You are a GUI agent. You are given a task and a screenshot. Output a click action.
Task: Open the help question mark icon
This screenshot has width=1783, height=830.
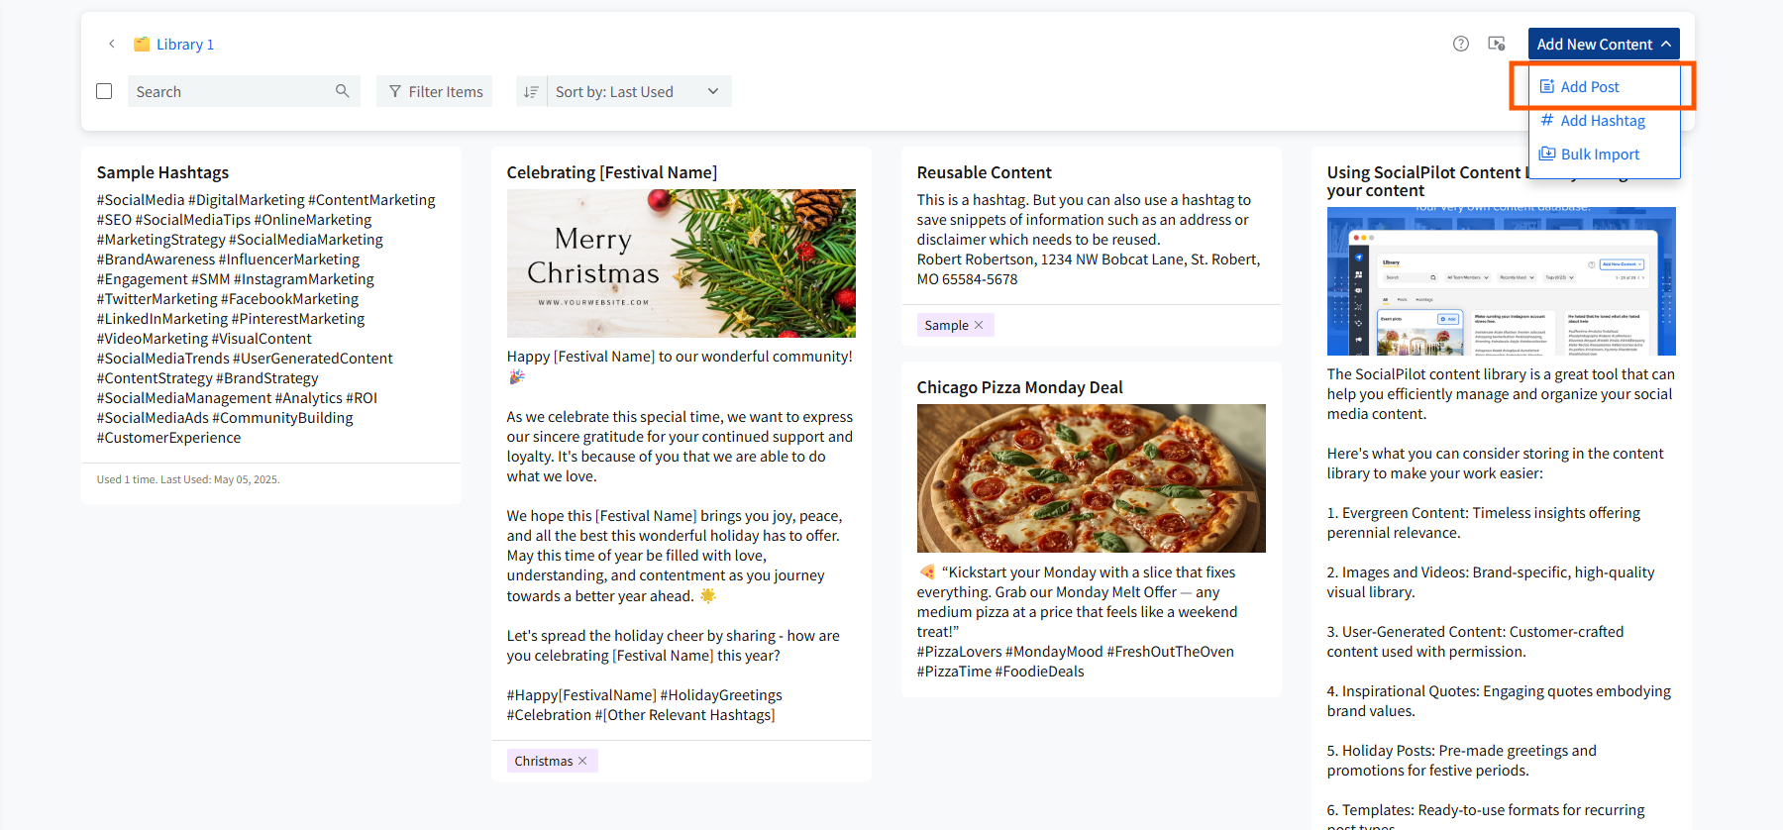click(1461, 44)
